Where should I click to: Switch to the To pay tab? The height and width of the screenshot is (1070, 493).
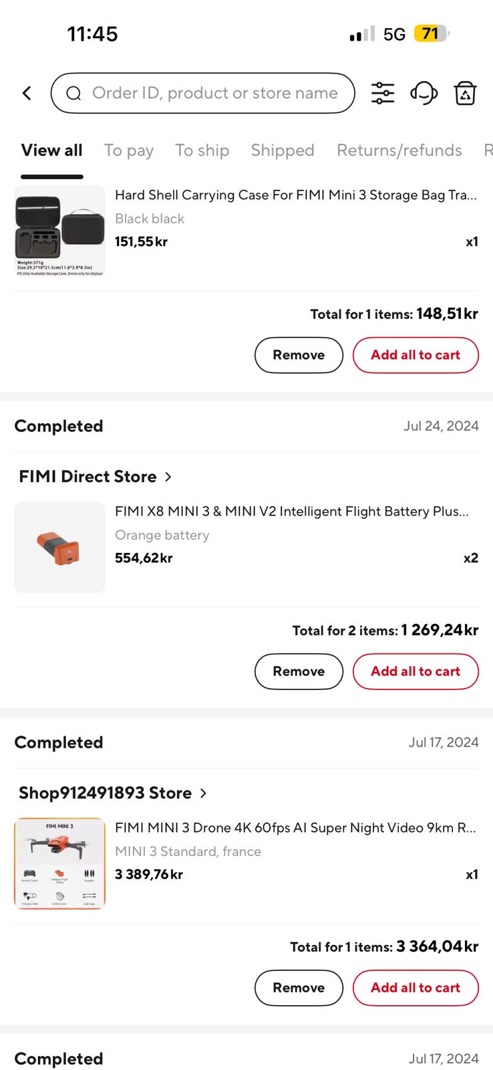coord(129,150)
